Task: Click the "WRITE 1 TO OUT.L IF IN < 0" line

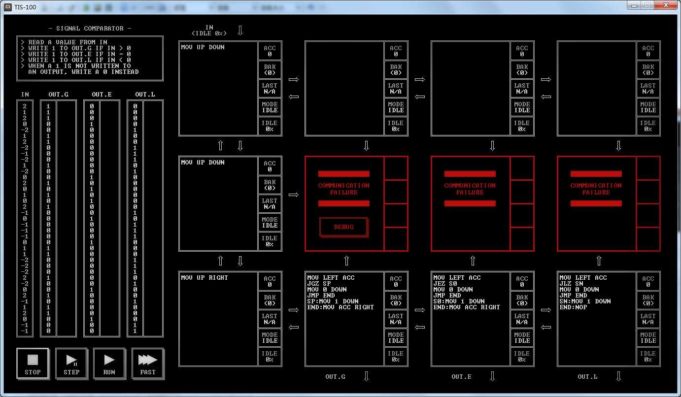Action: (79, 60)
